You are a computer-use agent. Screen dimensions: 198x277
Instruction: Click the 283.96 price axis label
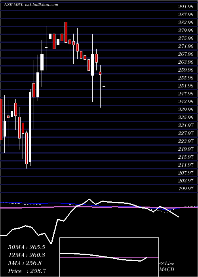pos(186,23)
